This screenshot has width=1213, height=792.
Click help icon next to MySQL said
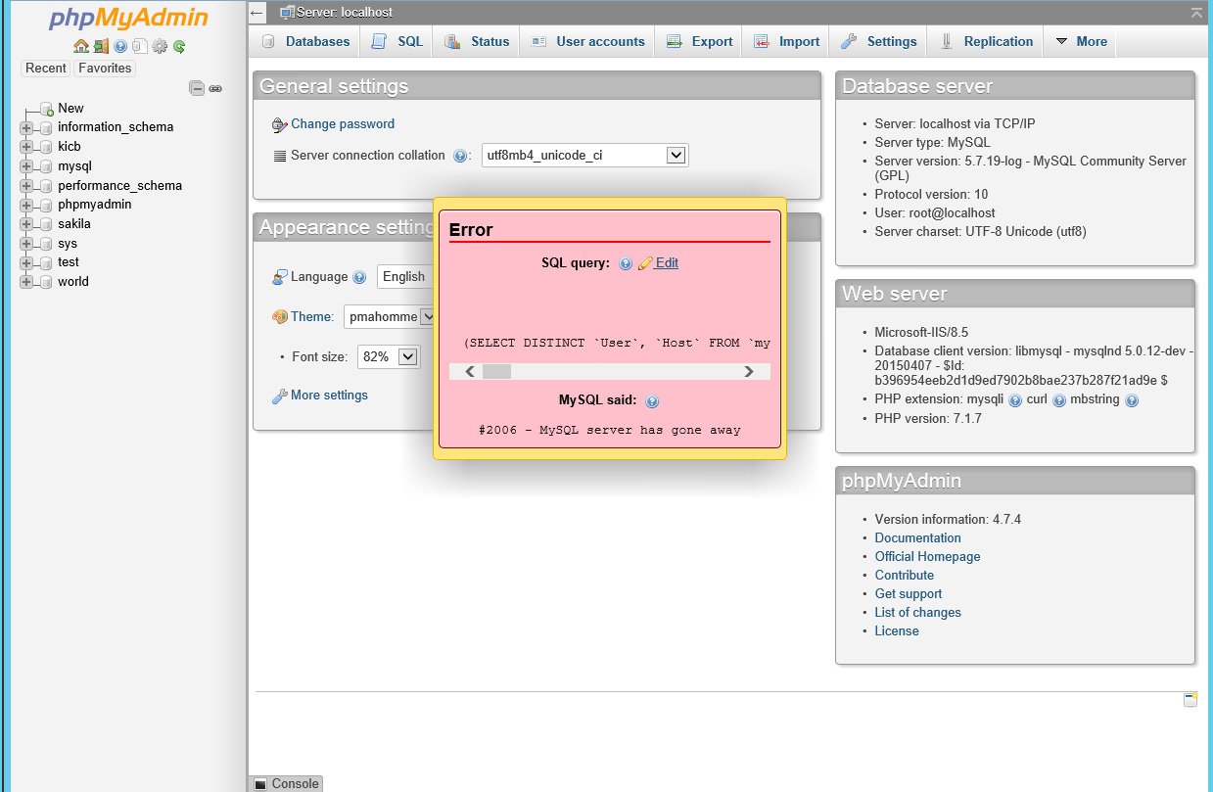651,400
